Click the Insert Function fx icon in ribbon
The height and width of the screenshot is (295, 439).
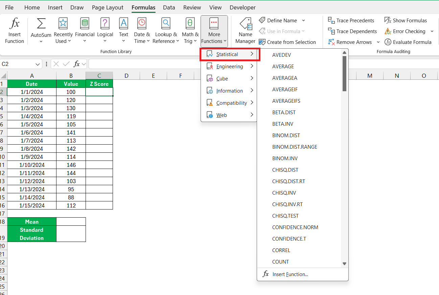tap(15, 24)
